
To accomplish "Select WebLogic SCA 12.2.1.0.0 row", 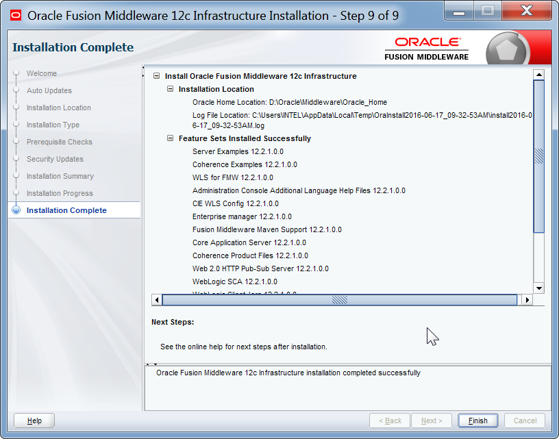I will tap(234, 281).
